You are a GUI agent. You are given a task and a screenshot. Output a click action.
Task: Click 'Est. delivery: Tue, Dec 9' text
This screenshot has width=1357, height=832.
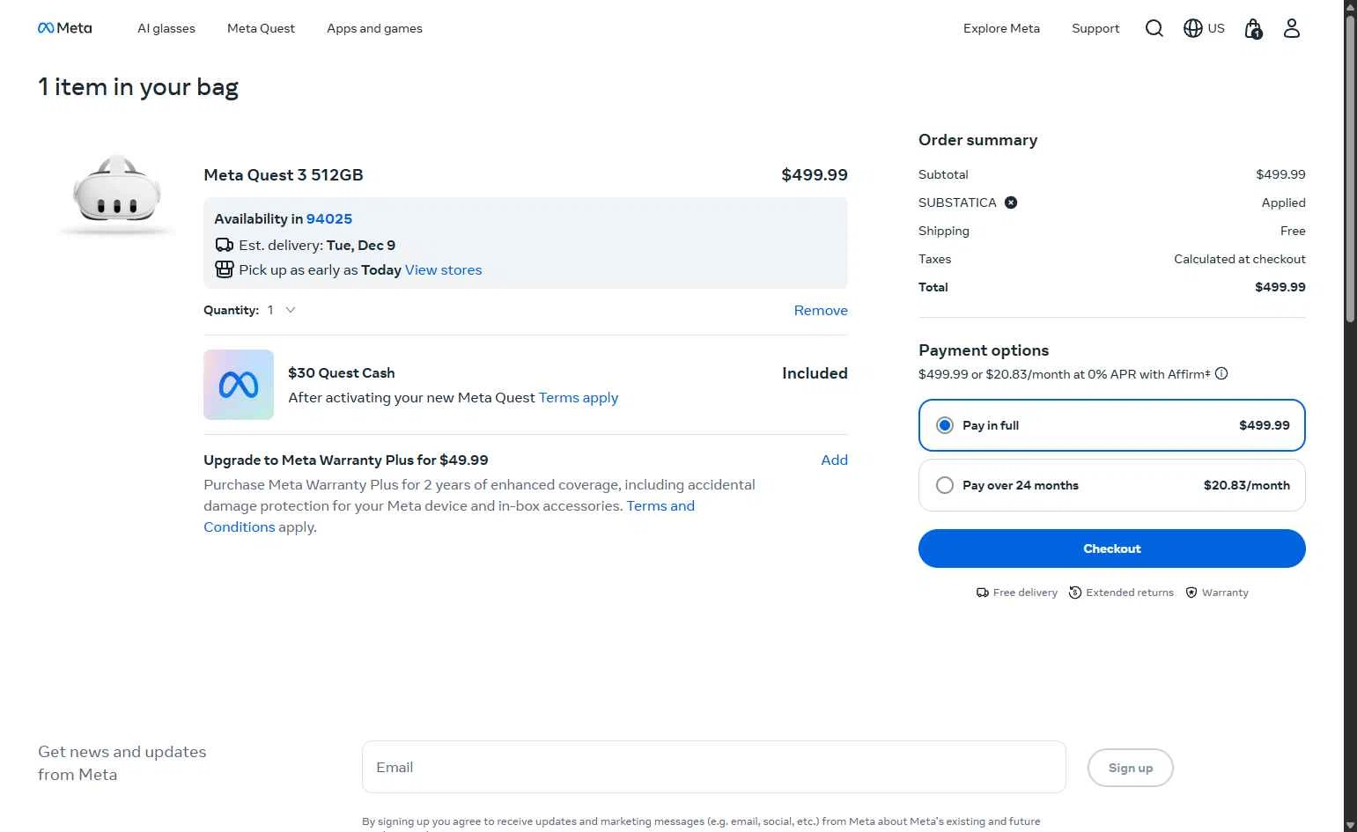coord(317,245)
